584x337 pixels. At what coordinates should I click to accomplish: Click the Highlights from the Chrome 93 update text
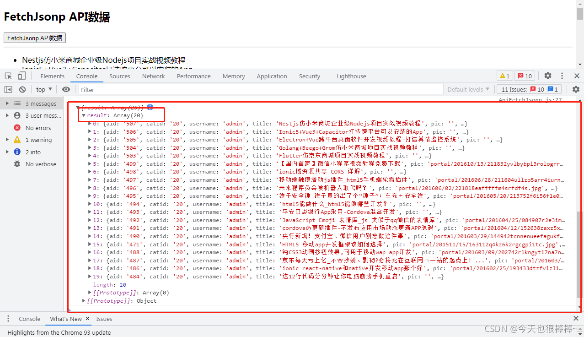click(x=58, y=332)
